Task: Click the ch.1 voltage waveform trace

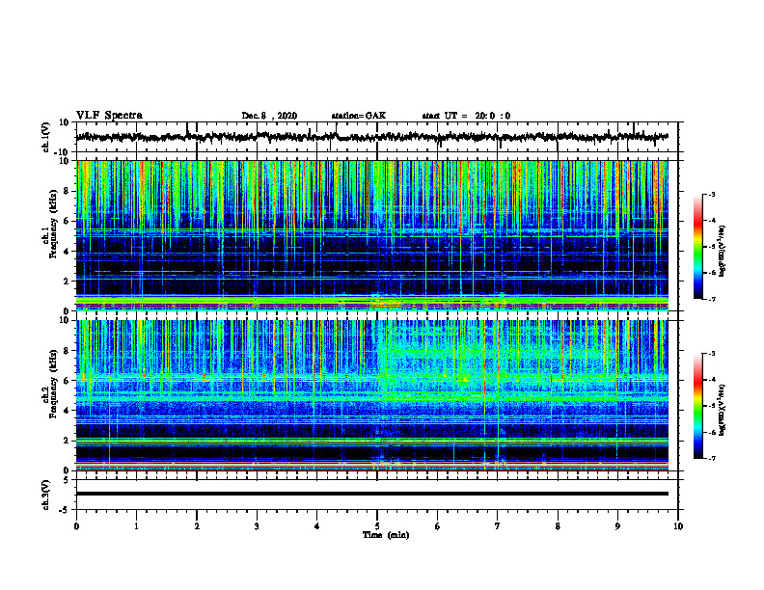Action: point(371,137)
